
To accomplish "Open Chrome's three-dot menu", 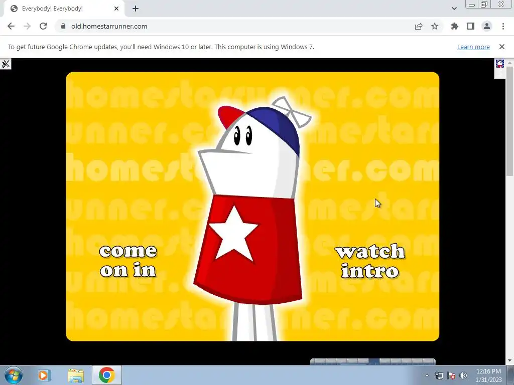I will (503, 26).
